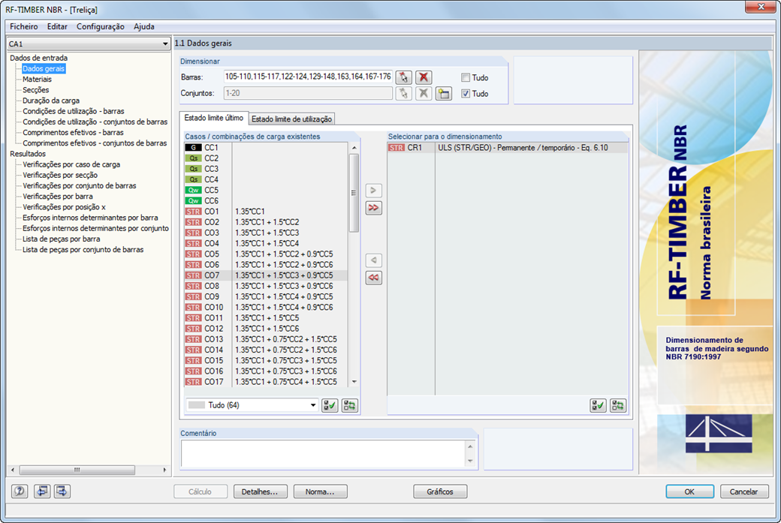781x523 pixels.
Task: Select Materiais in the navigator tree
Action: tap(37, 79)
